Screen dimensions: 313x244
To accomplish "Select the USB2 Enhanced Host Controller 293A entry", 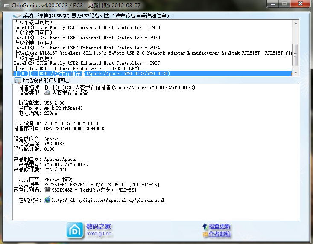I will [87, 48].
